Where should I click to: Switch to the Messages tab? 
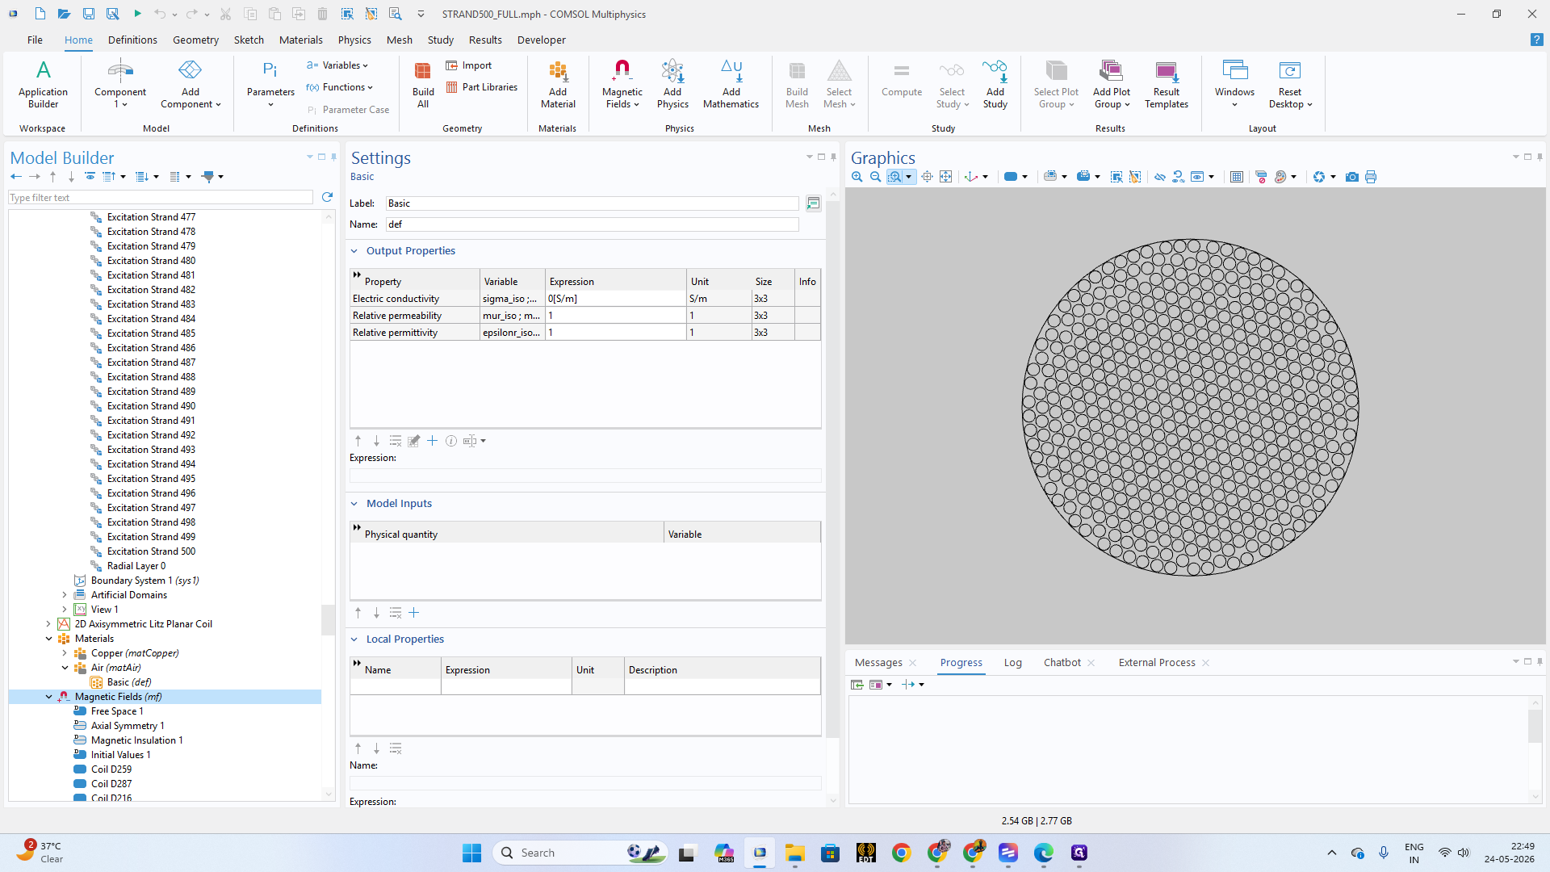[878, 663]
